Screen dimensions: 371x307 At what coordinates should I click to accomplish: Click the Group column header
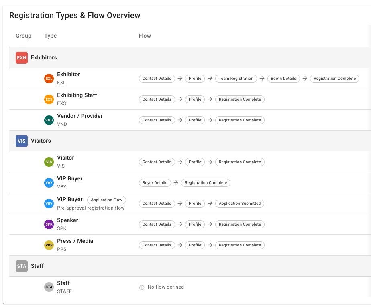click(23, 36)
